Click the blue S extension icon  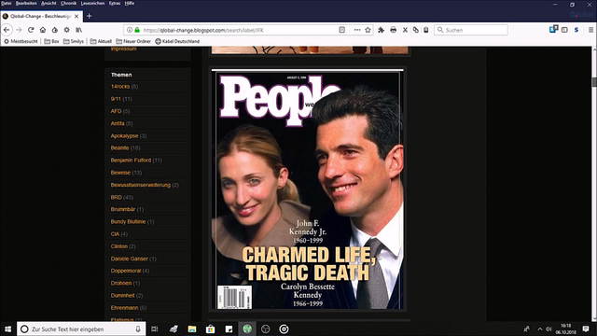576,30
